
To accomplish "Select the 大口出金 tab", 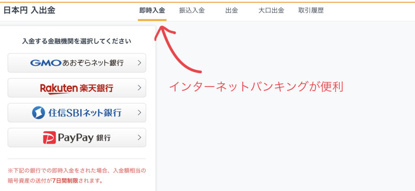I will tap(271, 11).
